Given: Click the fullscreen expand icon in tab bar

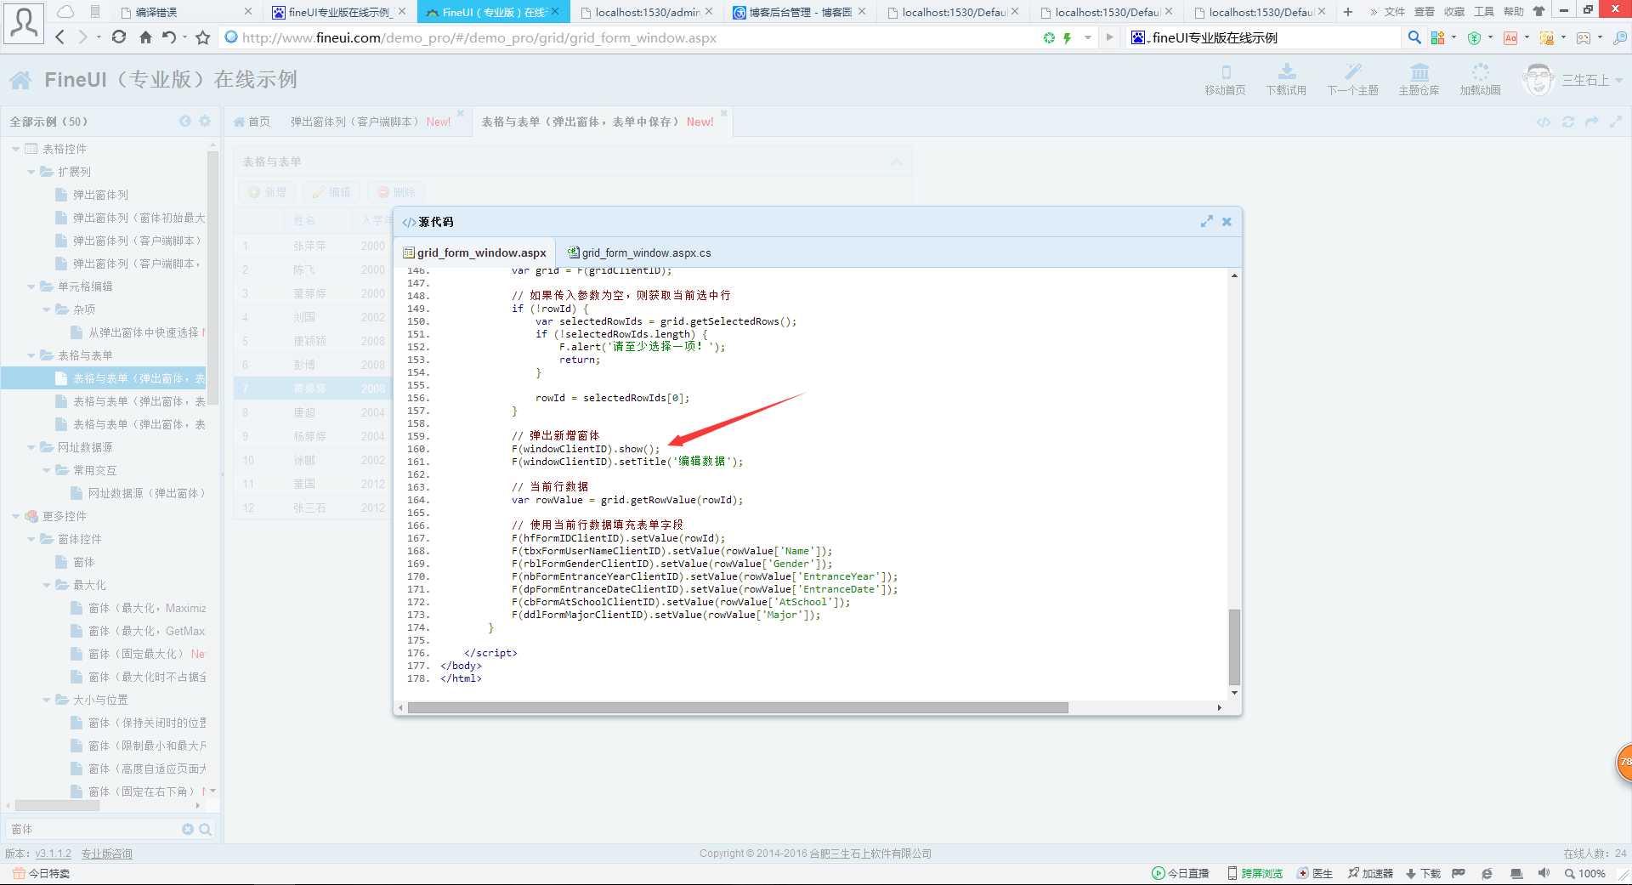Looking at the screenshot, I should pyautogui.click(x=1616, y=122).
